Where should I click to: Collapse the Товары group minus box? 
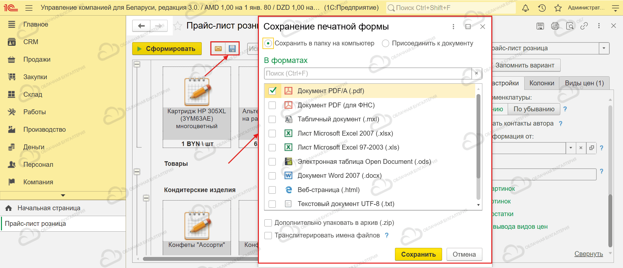point(137,172)
